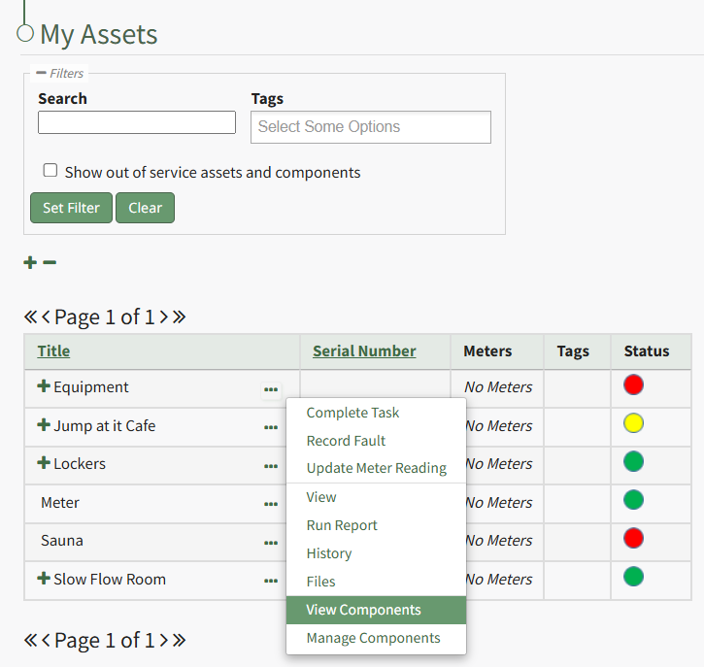Open the Tags select options dropdown
The image size is (704, 667).
(x=370, y=127)
